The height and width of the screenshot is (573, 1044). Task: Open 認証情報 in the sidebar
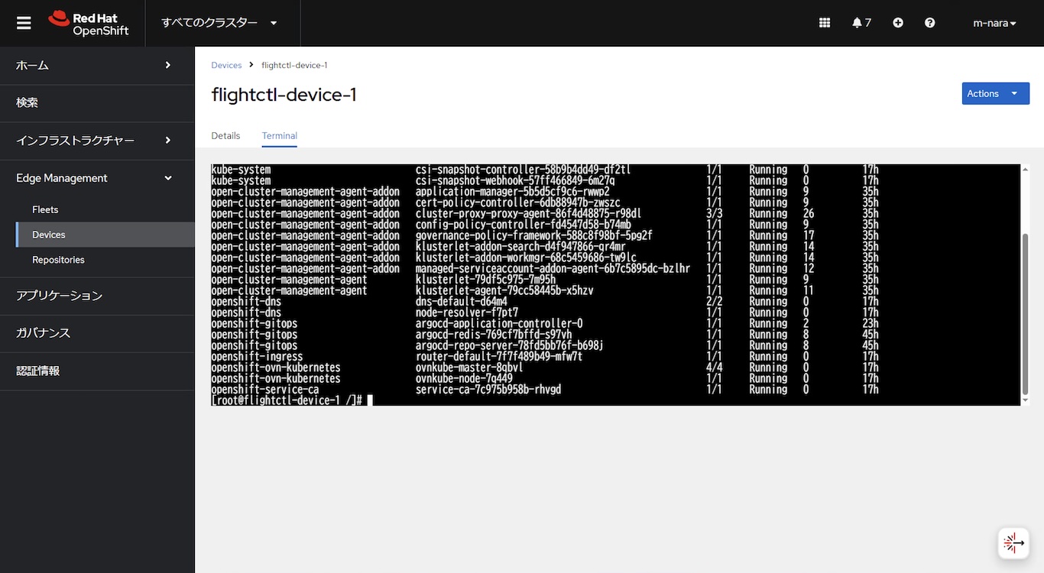[97, 371]
